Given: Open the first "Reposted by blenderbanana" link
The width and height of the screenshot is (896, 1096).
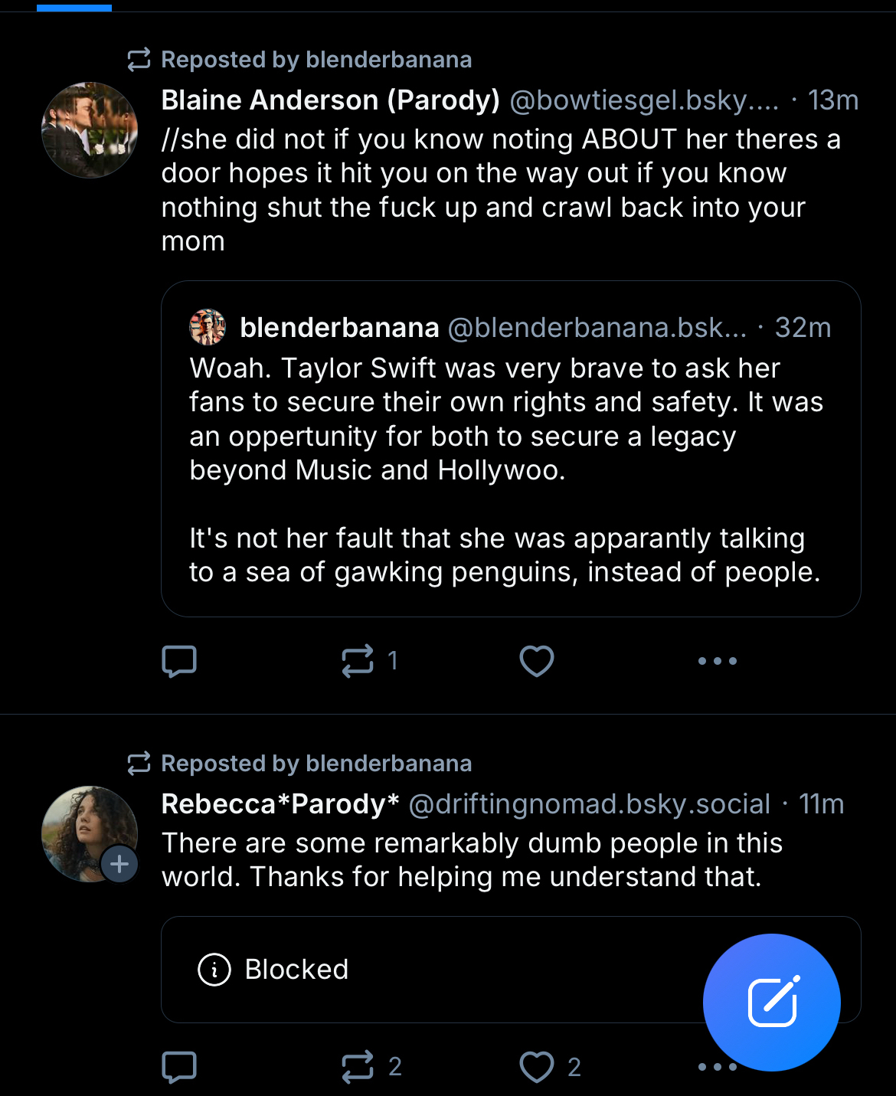Looking at the screenshot, I should 316,60.
